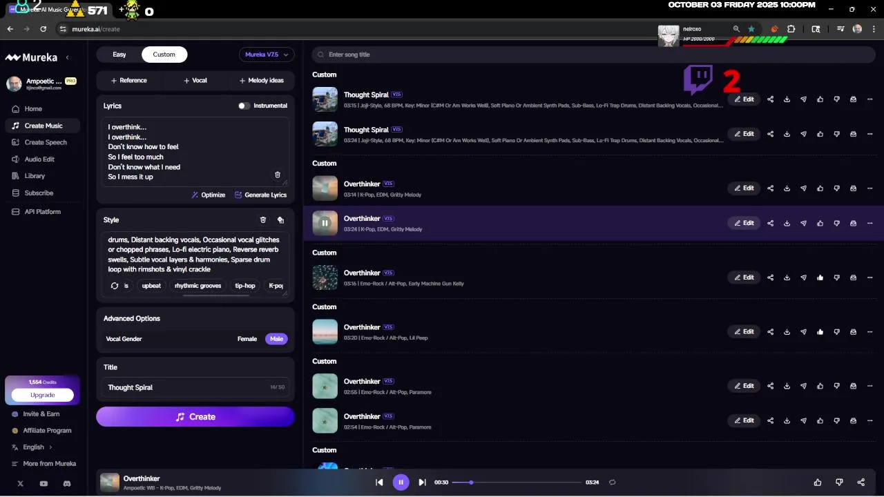Bookmark this page with star icon

tap(751, 29)
